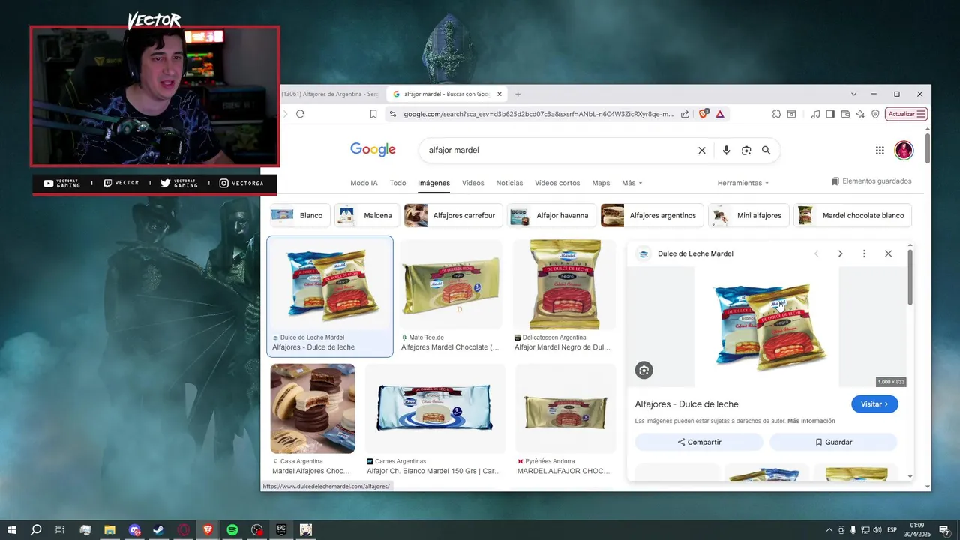Open Brave Shields lion icon
960x540 pixels.
pos(703,114)
